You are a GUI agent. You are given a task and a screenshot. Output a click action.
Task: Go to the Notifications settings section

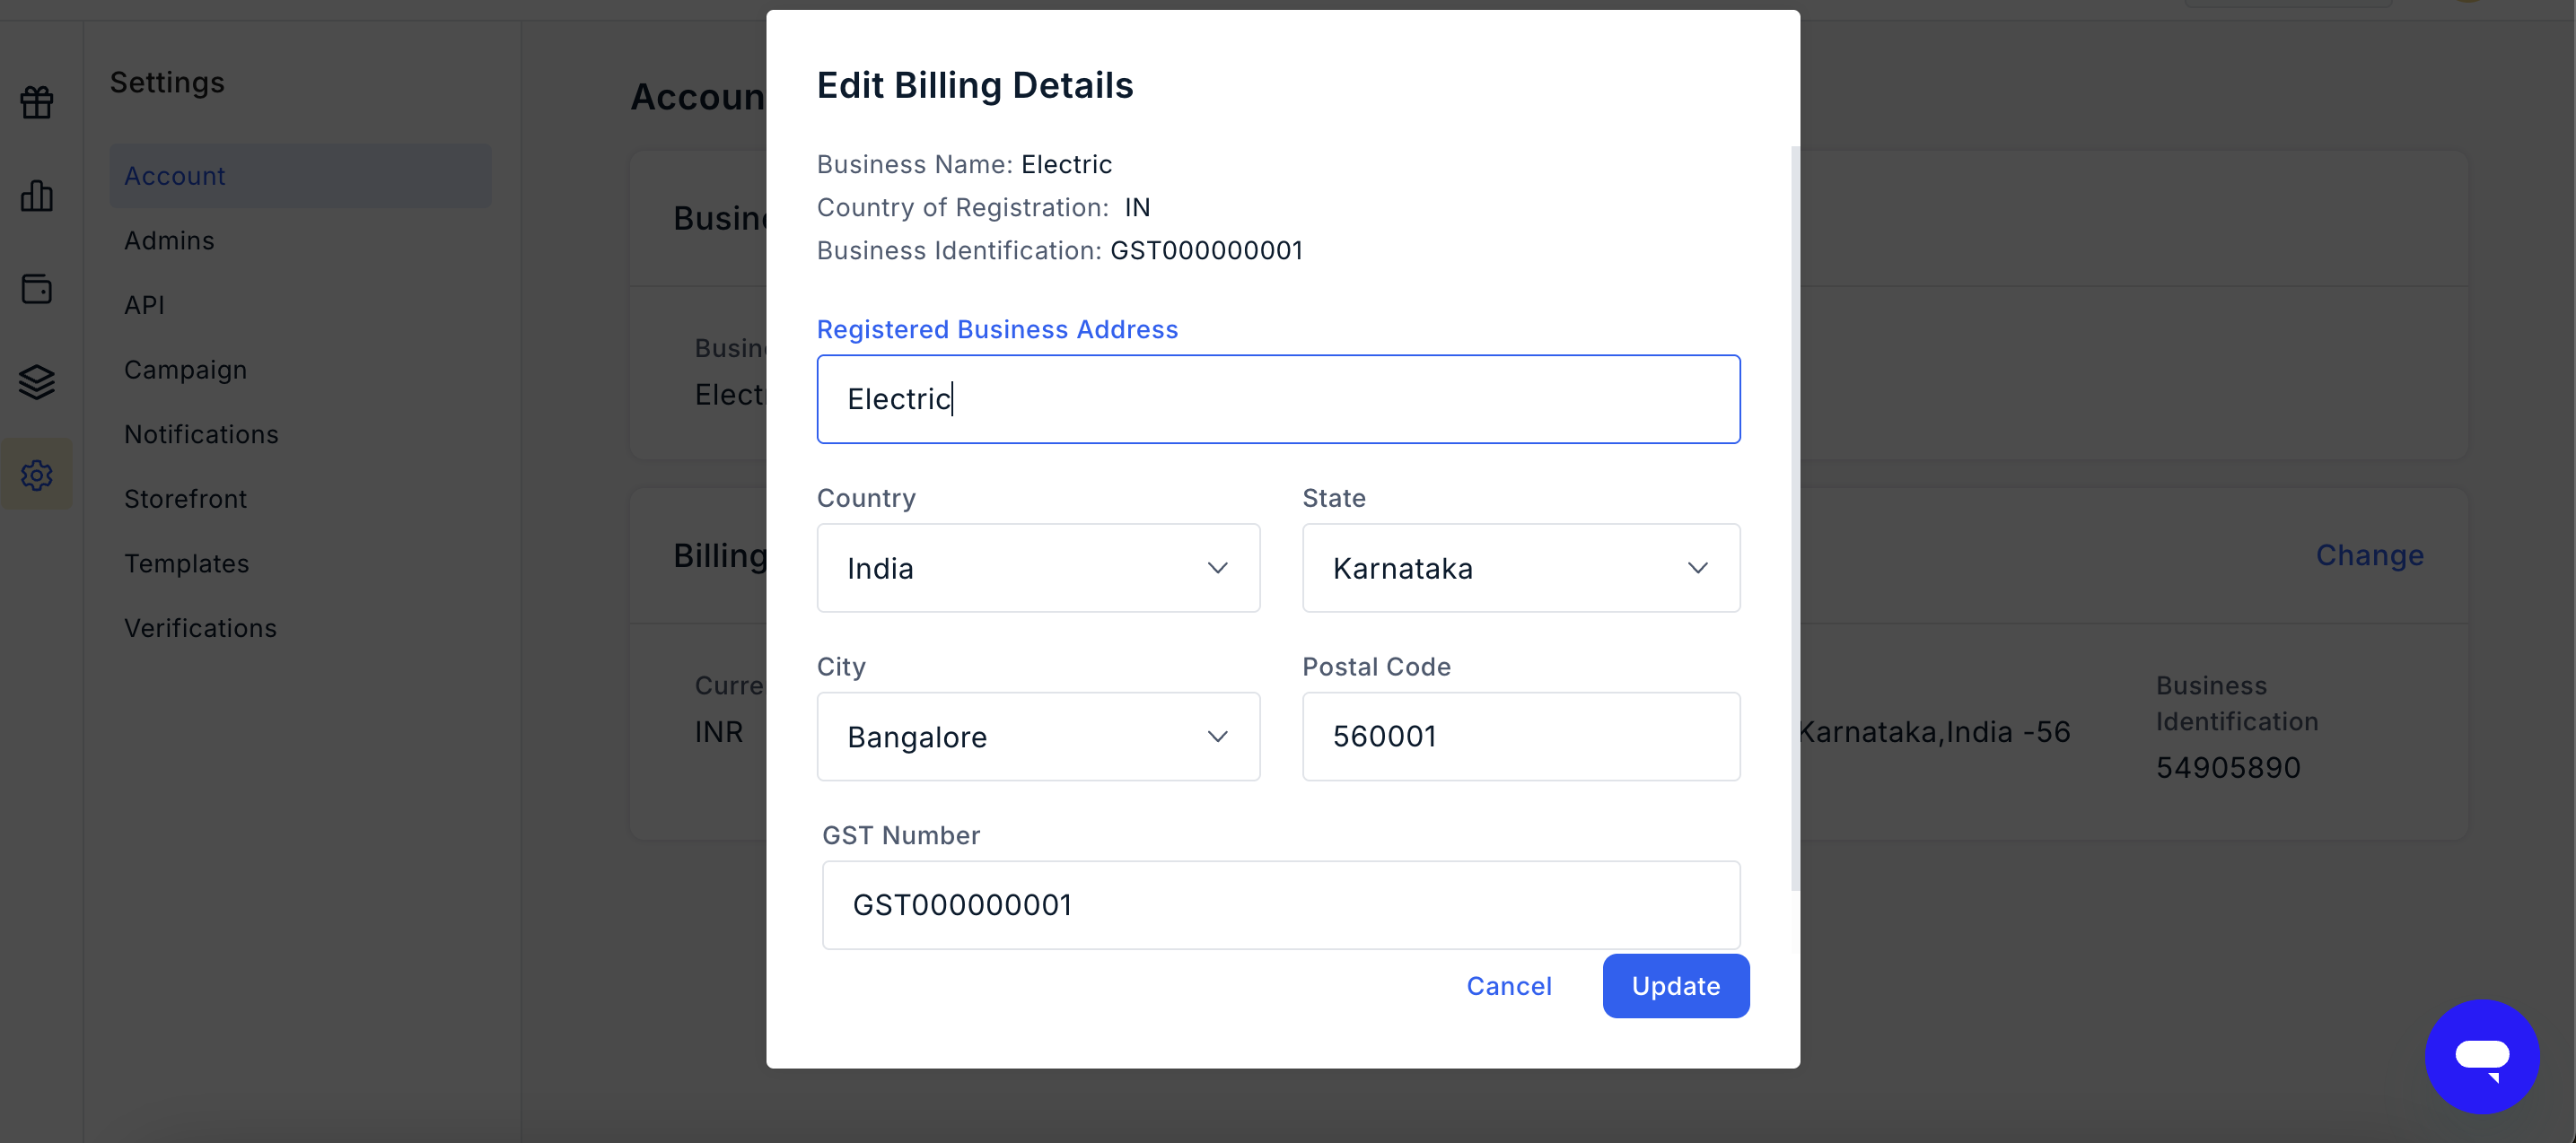click(201, 434)
